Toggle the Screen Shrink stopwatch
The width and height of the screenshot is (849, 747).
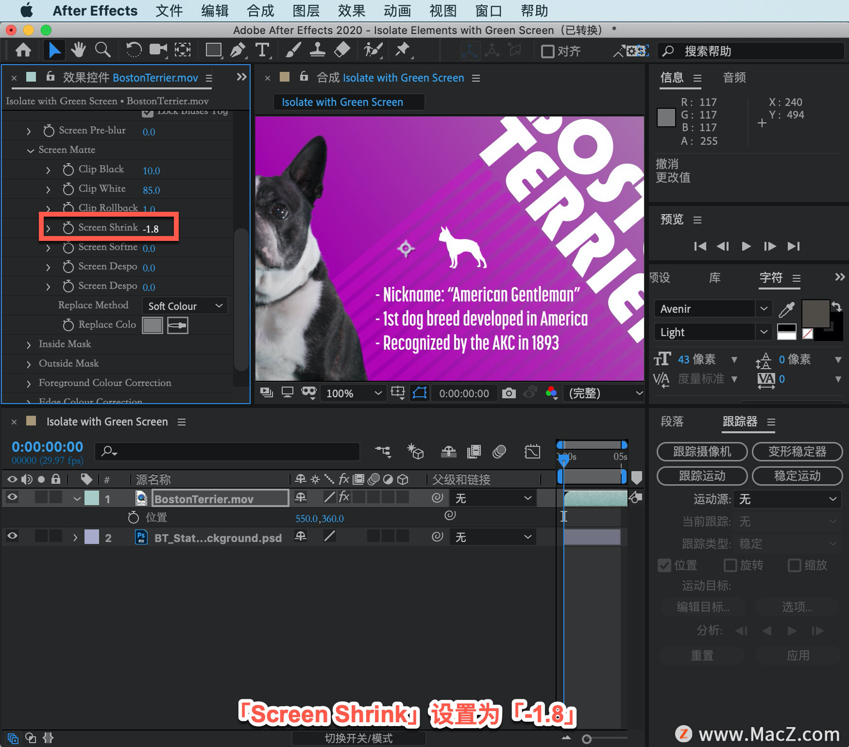tap(68, 228)
